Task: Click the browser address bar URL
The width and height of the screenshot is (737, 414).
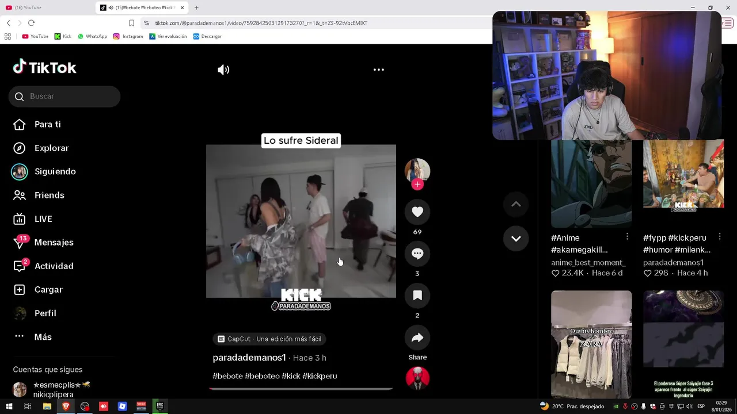Action: pos(261,23)
